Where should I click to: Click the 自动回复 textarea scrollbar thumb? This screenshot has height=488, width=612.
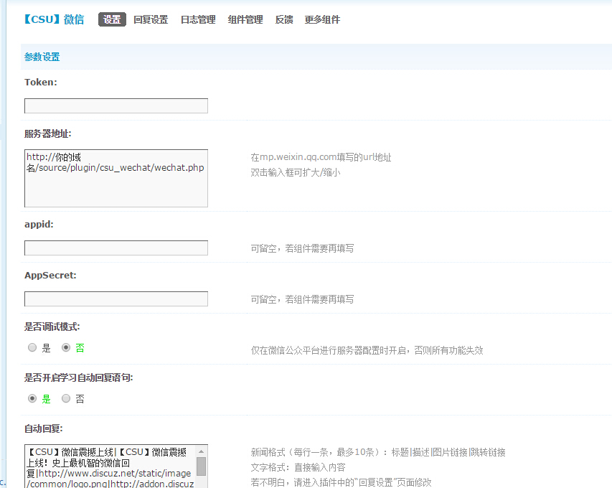pos(201,466)
